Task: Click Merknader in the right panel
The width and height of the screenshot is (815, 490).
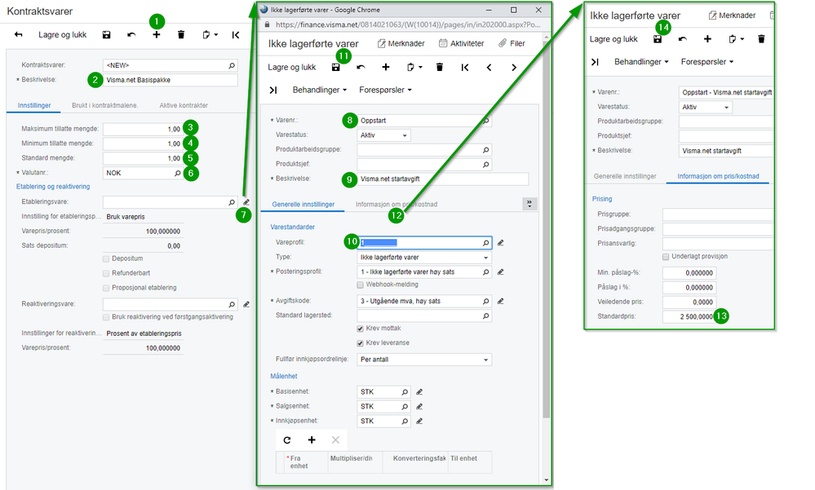Action: (x=732, y=15)
